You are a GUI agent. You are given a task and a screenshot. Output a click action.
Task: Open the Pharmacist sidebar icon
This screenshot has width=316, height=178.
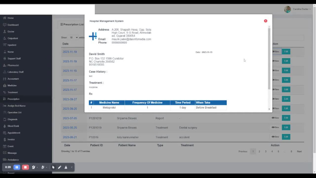[5, 65]
